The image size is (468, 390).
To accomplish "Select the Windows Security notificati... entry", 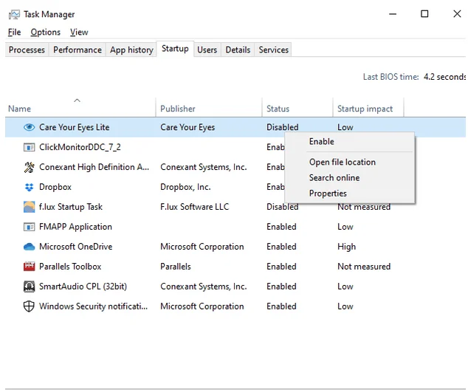I will [94, 307].
